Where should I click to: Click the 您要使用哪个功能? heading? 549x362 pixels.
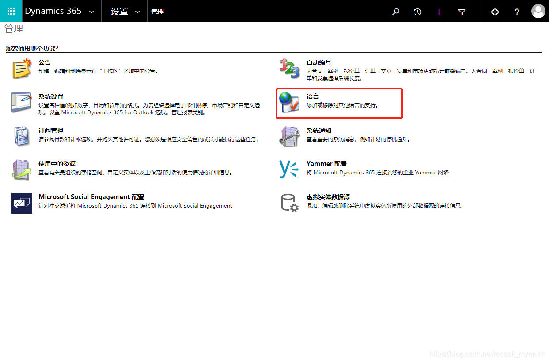pyautogui.click(x=32, y=48)
